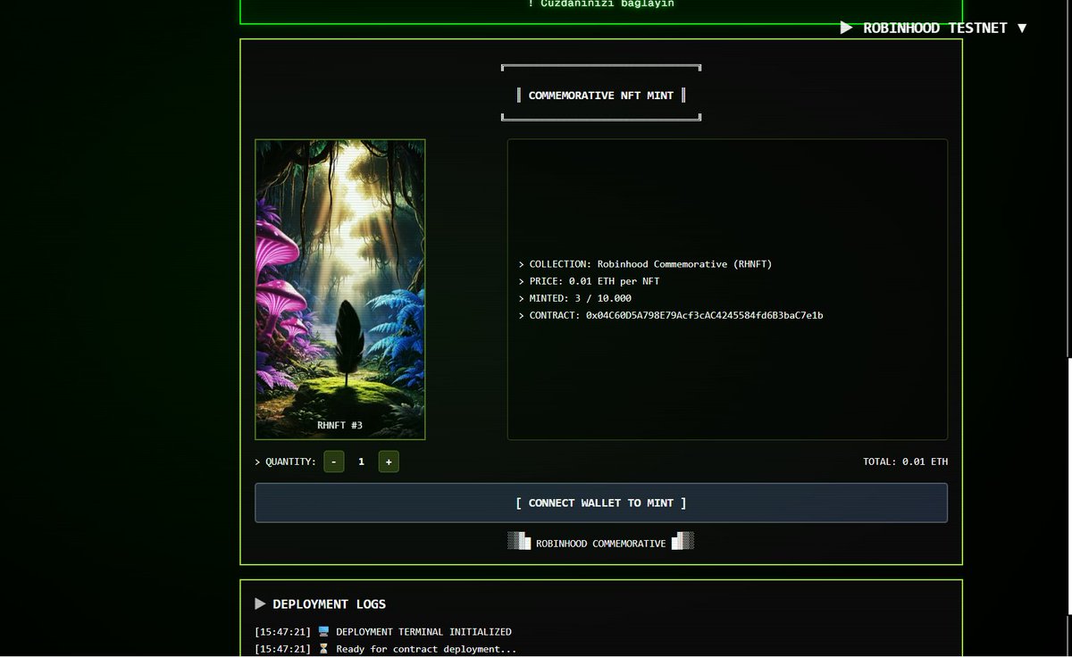Click the computer icon in first log entry

pyautogui.click(x=323, y=632)
